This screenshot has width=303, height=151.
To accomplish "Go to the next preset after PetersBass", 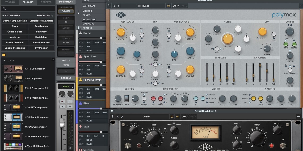I will 119,6.
